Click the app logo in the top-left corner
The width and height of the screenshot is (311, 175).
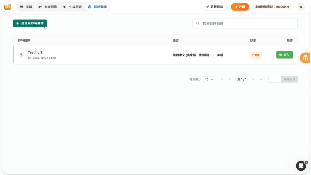[x=8, y=7]
